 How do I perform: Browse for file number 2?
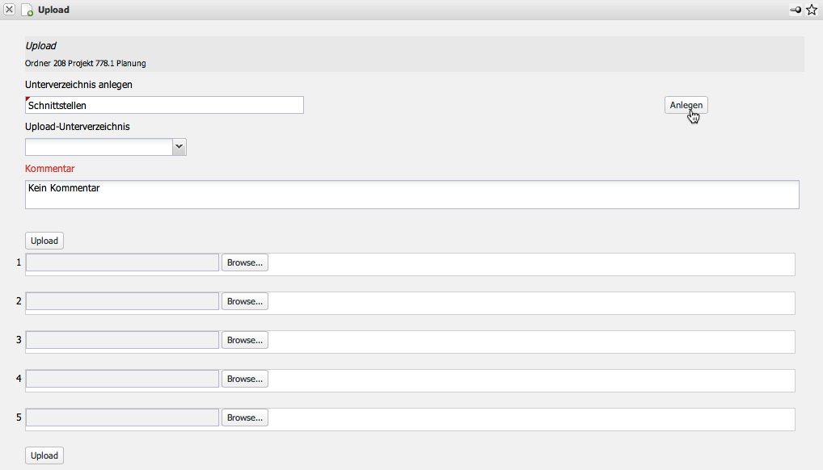pos(245,301)
